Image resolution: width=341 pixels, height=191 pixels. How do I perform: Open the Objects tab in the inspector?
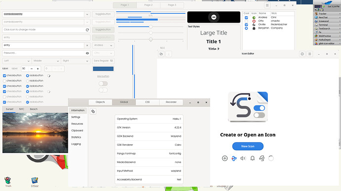100,102
